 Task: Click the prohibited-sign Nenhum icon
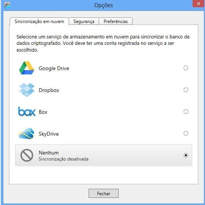click(27, 155)
